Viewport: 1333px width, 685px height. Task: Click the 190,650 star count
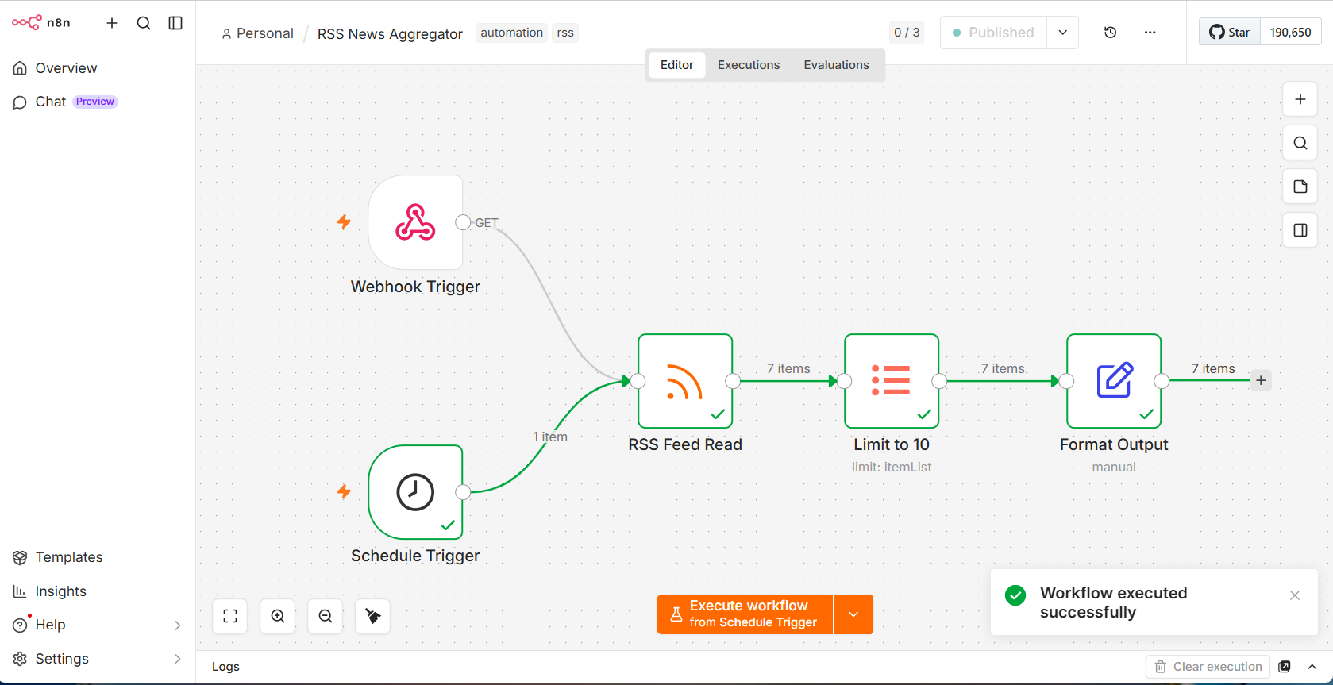[1291, 33]
